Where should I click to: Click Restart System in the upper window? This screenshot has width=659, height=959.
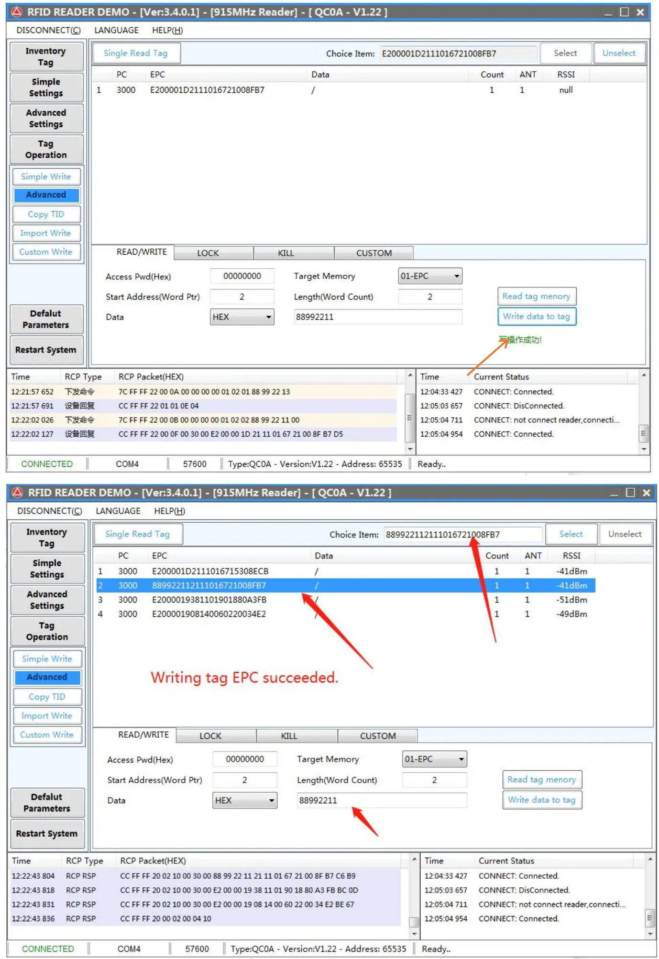coord(46,350)
